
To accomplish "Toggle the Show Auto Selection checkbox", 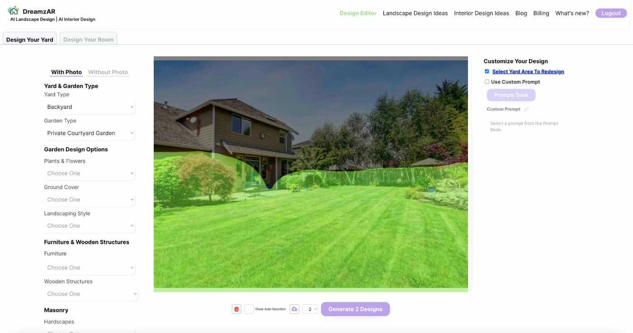I will pos(249,309).
